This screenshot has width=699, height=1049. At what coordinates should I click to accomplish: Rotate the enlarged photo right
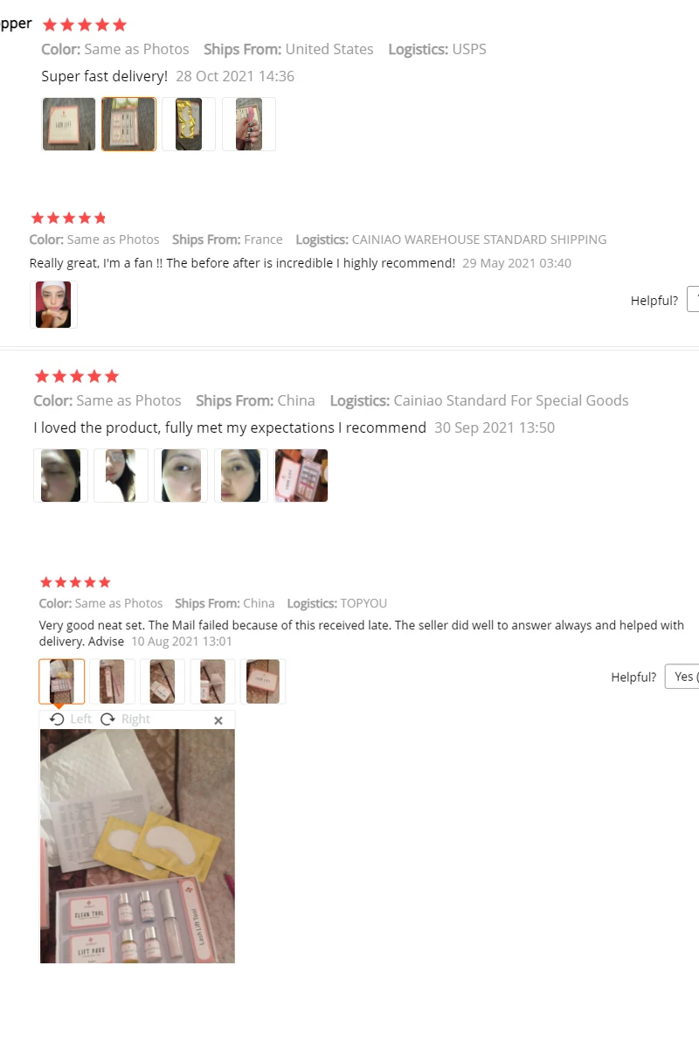coord(126,719)
